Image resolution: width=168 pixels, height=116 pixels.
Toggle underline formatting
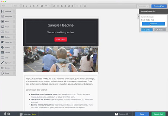pyautogui.click(x=30, y=6)
